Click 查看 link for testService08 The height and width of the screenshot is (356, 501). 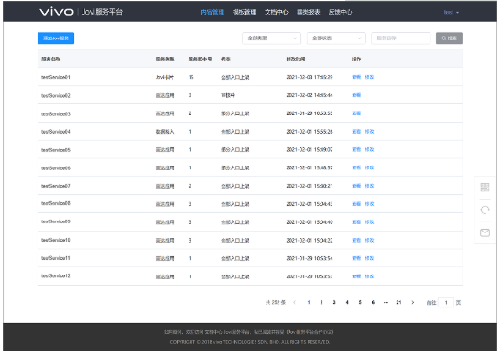tap(356, 204)
